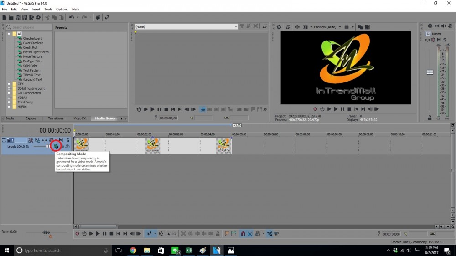Select the Solid Color generator
Viewport: 456px width, 256px height.
[x=30, y=66]
